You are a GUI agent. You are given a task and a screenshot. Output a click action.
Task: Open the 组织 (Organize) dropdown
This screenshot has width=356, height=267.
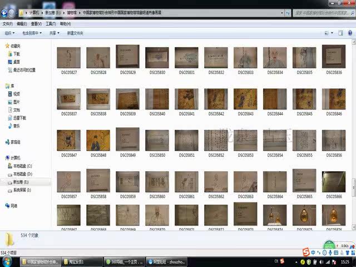click(x=11, y=33)
